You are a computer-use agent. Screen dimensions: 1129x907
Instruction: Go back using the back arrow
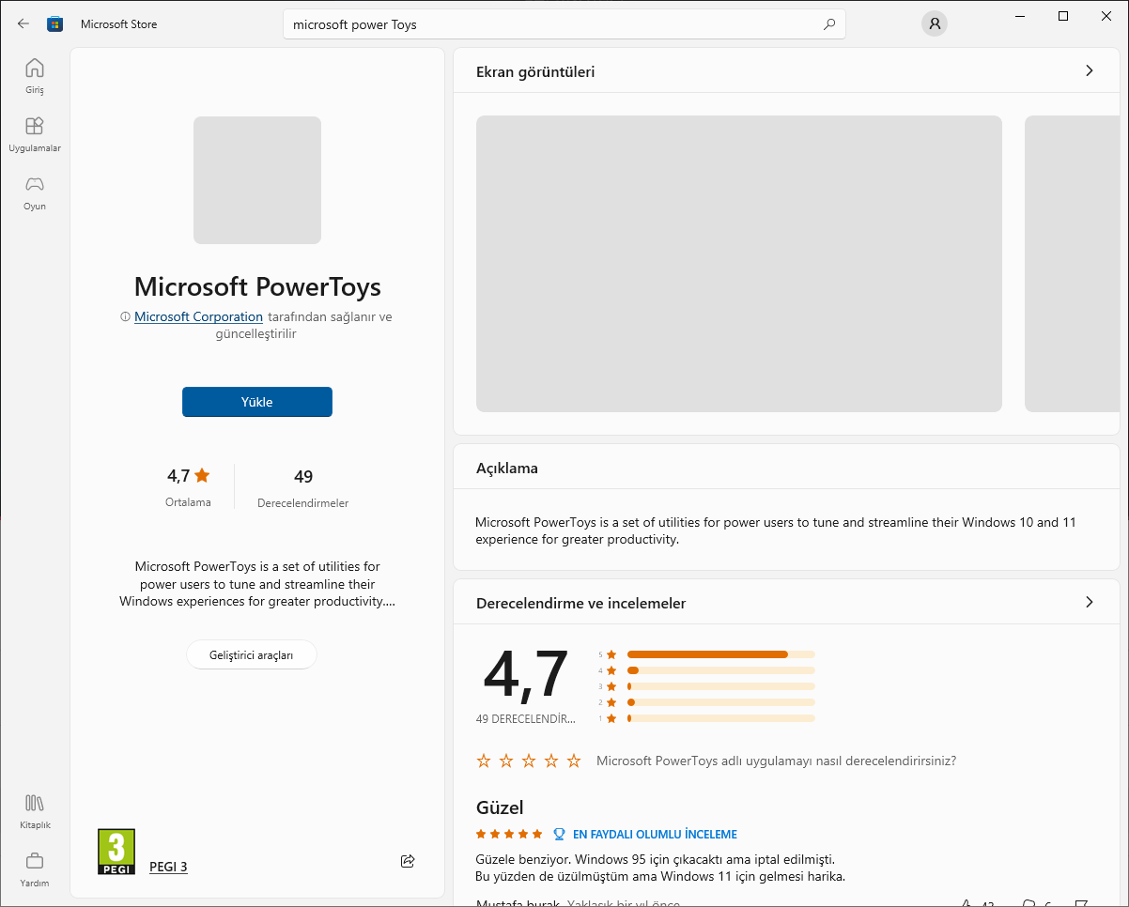(23, 24)
